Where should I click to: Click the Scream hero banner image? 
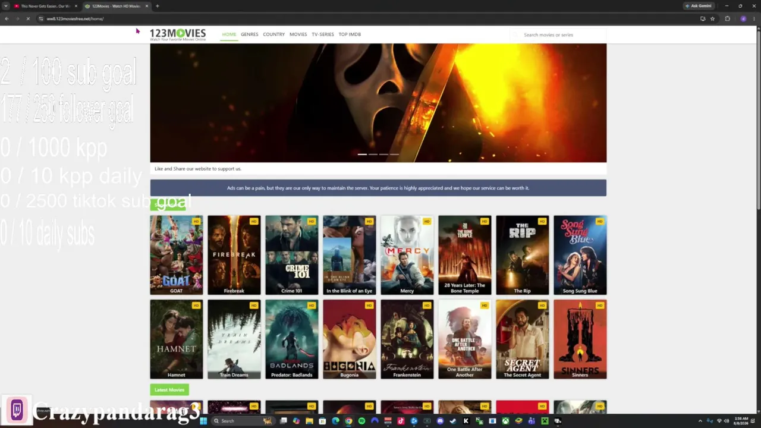point(378,102)
